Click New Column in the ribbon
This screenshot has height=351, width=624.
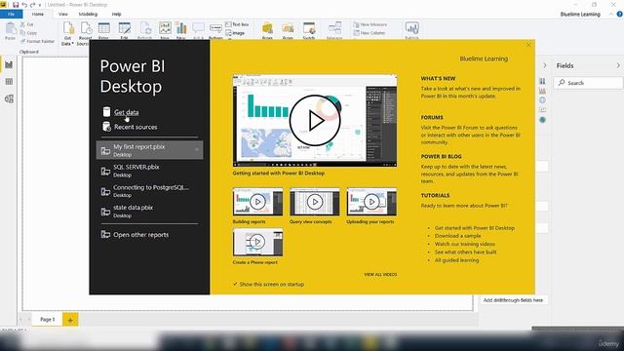[370, 33]
